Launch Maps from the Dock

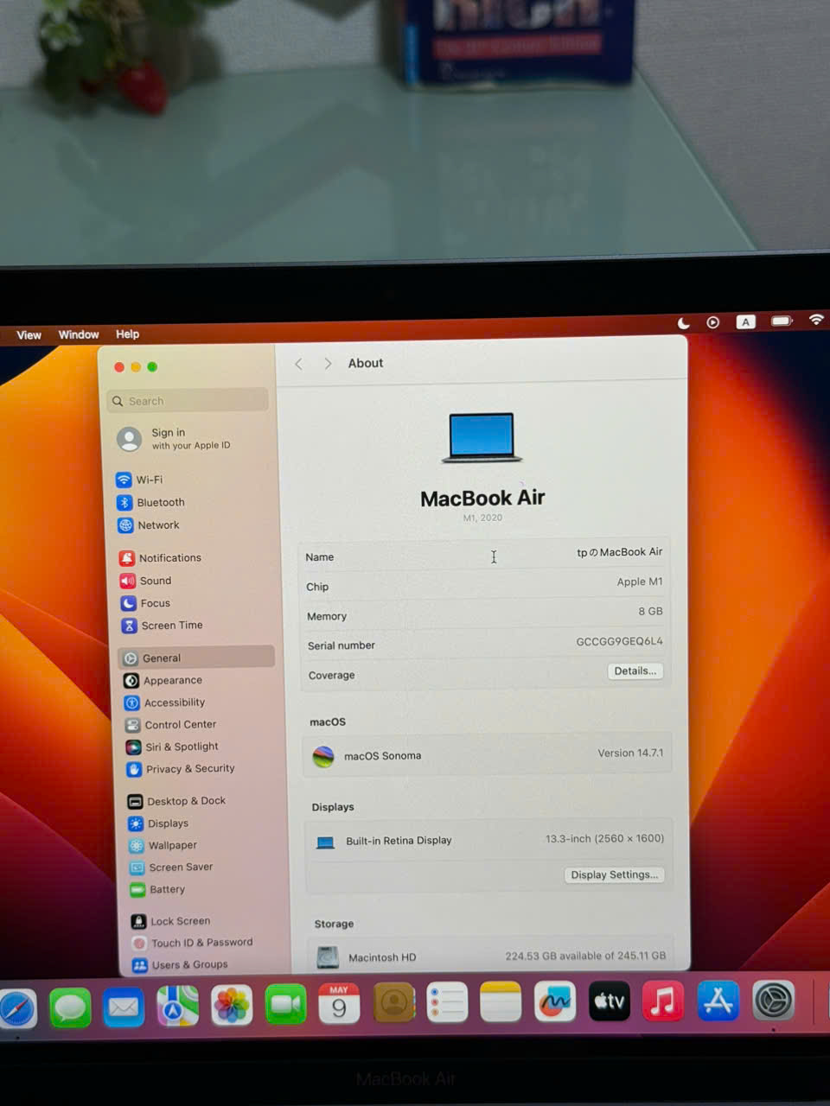pyautogui.click(x=177, y=1007)
